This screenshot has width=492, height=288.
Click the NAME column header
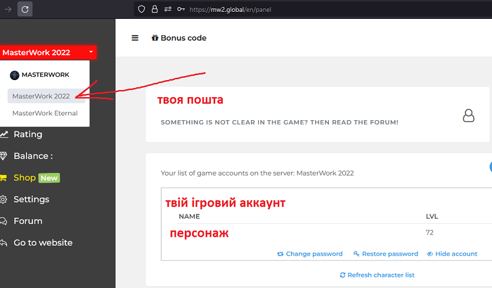point(189,217)
